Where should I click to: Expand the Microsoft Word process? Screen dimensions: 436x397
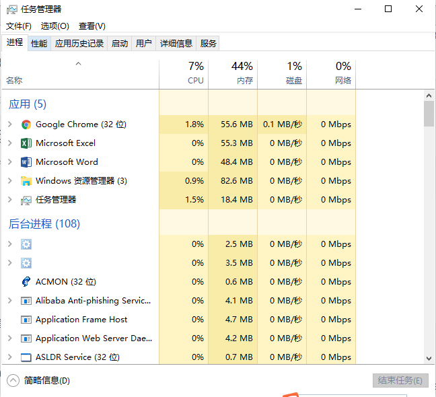(x=10, y=162)
